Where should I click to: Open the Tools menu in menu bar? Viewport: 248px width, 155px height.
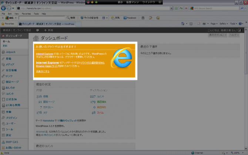tap(36, 14)
